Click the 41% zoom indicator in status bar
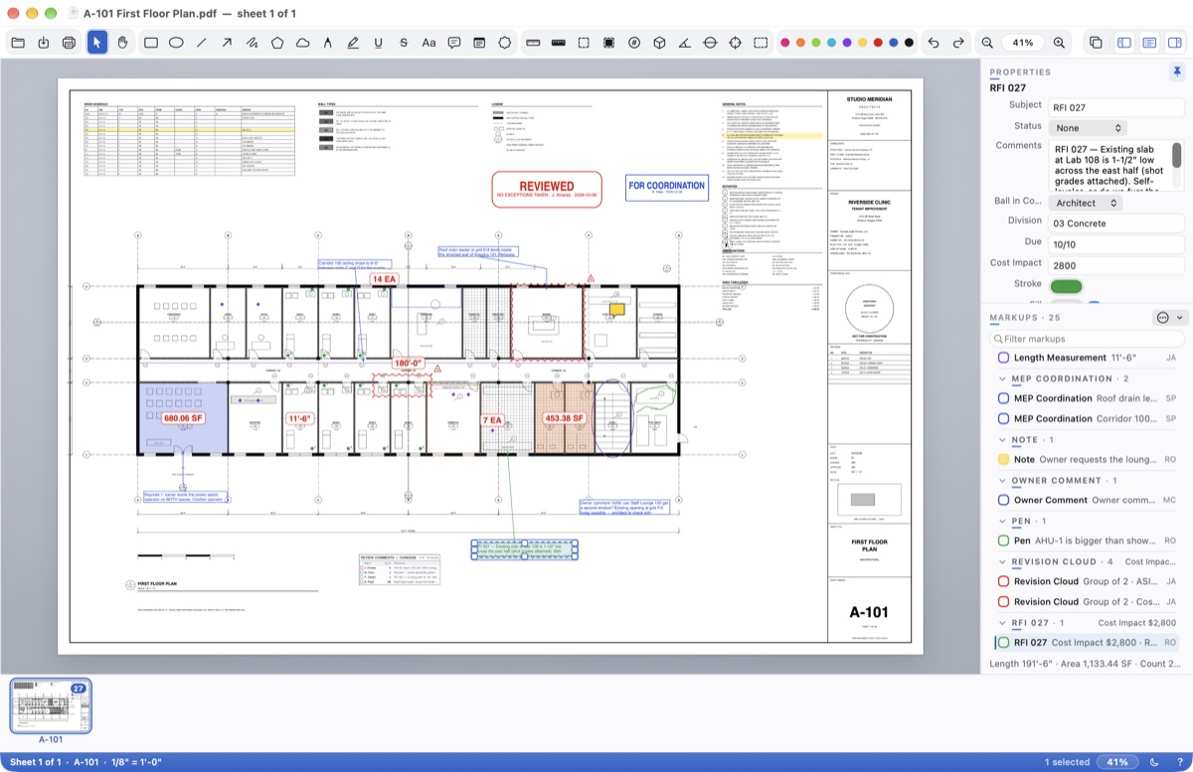This screenshot has width=1193, height=772. click(x=1118, y=762)
